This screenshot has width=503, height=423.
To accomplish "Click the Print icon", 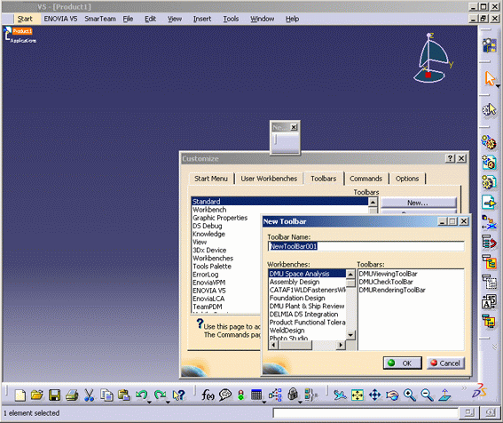I will click(x=72, y=395).
